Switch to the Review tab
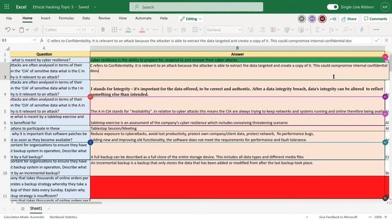Screen dimensions: 392x220 tap(104, 18)
